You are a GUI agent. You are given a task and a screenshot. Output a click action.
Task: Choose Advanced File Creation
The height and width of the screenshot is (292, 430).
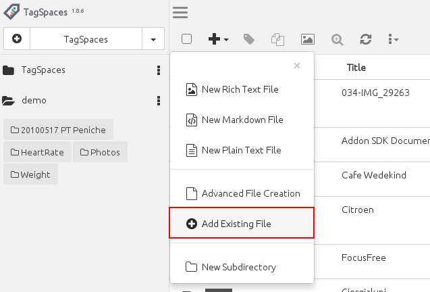click(242, 194)
